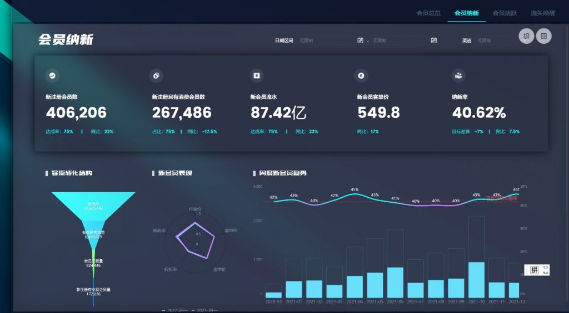Click the 新会员流水 card icon
Image resolution: width=569 pixels, height=313 pixels.
(257, 75)
